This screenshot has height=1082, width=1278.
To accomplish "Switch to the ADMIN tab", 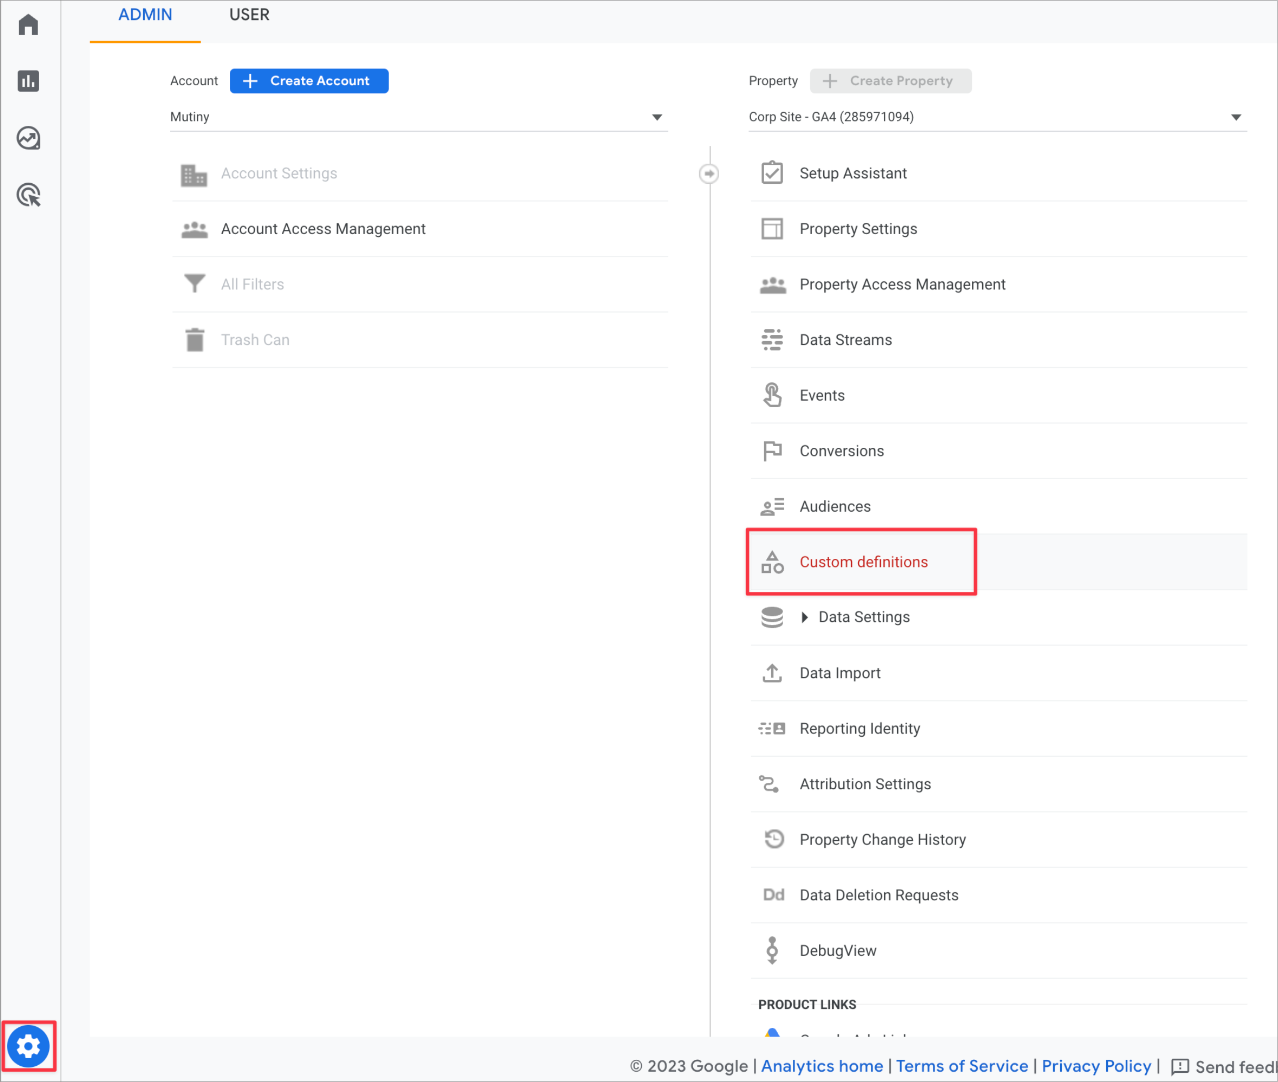I will pyautogui.click(x=145, y=15).
